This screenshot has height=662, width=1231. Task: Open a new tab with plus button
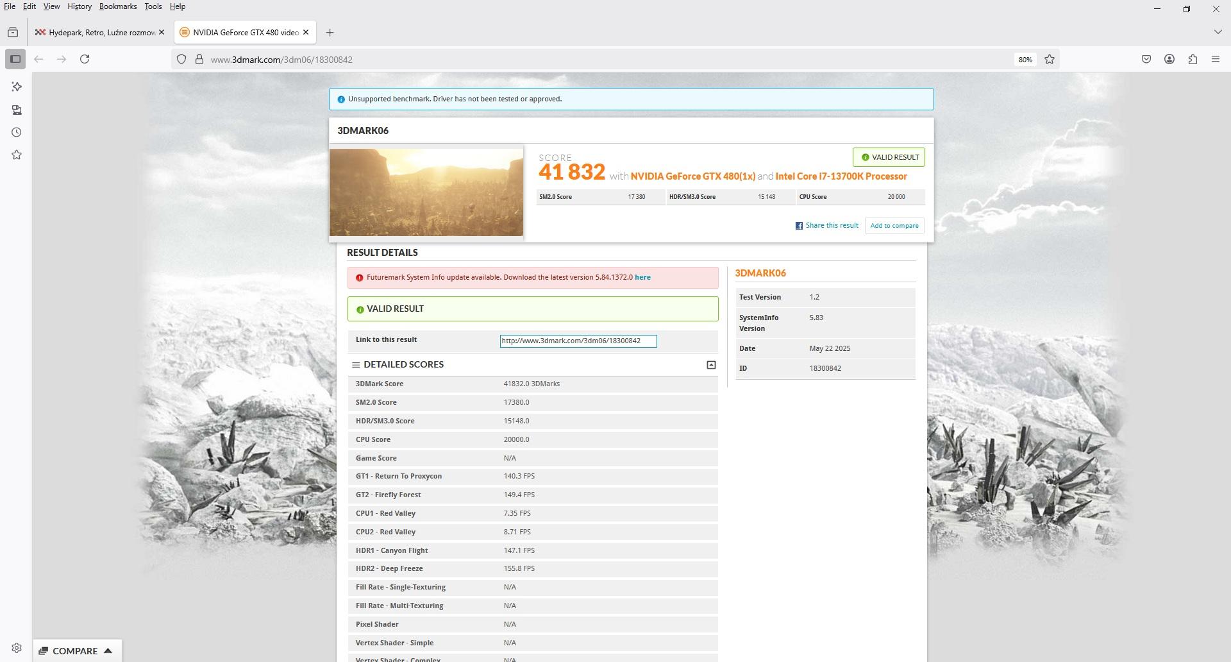click(x=330, y=32)
